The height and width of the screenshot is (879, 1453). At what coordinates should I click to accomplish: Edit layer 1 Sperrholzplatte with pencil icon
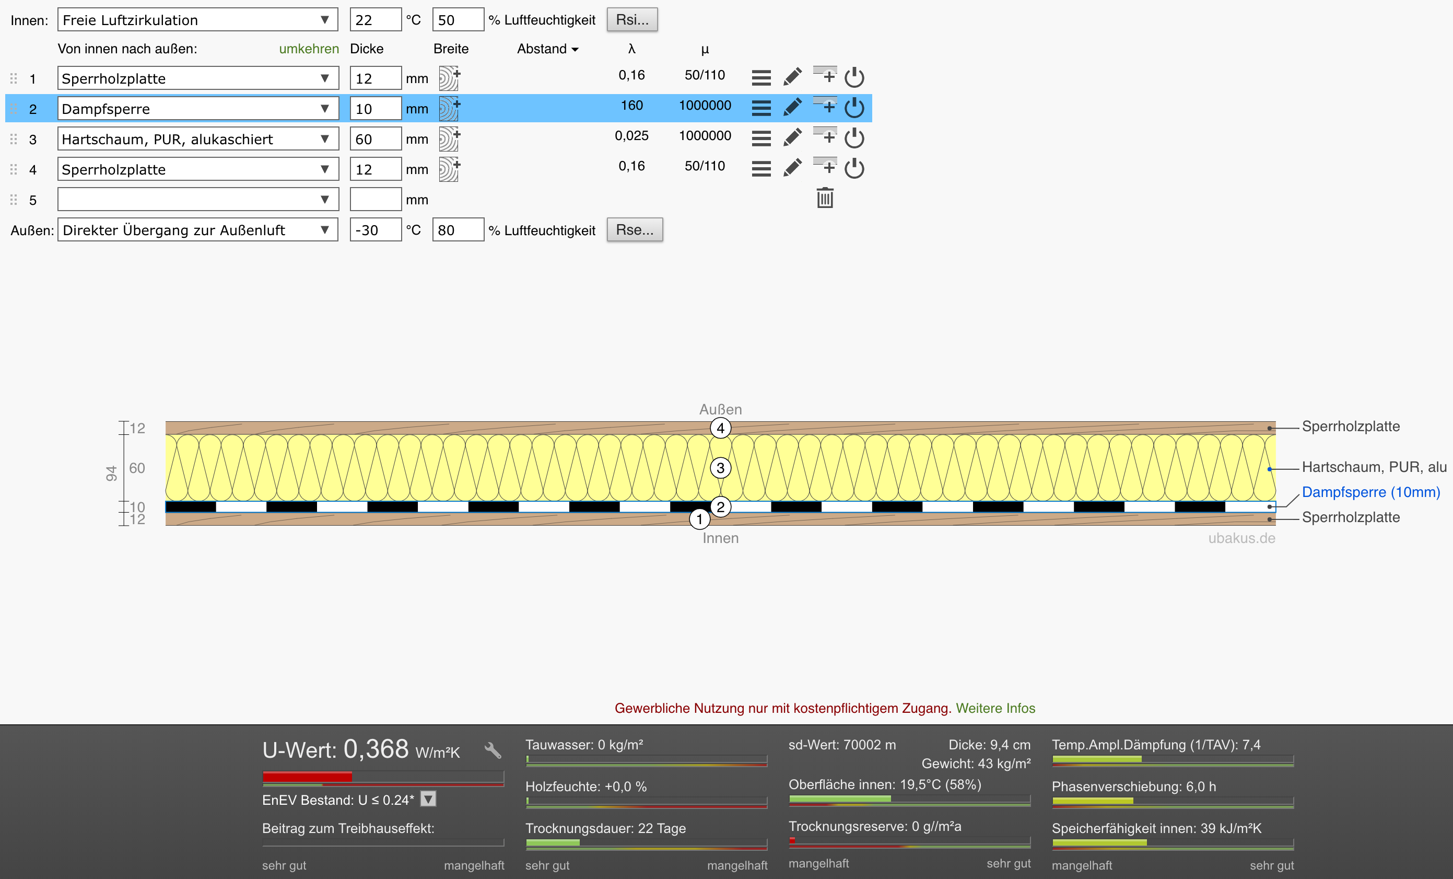(792, 77)
